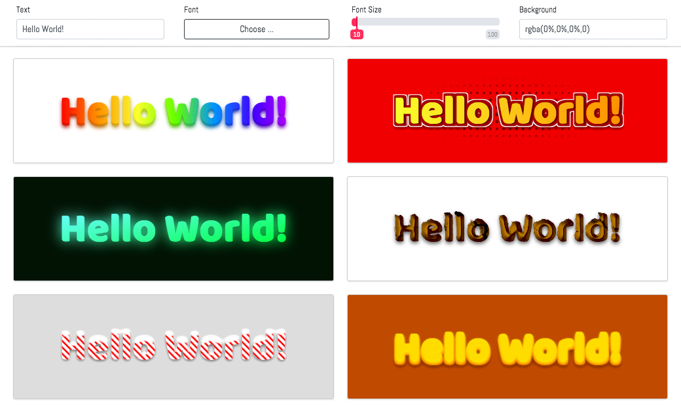The height and width of the screenshot is (411, 681).
Task: Pick the glossy yellow bubble text style
Action: pos(507,346)
